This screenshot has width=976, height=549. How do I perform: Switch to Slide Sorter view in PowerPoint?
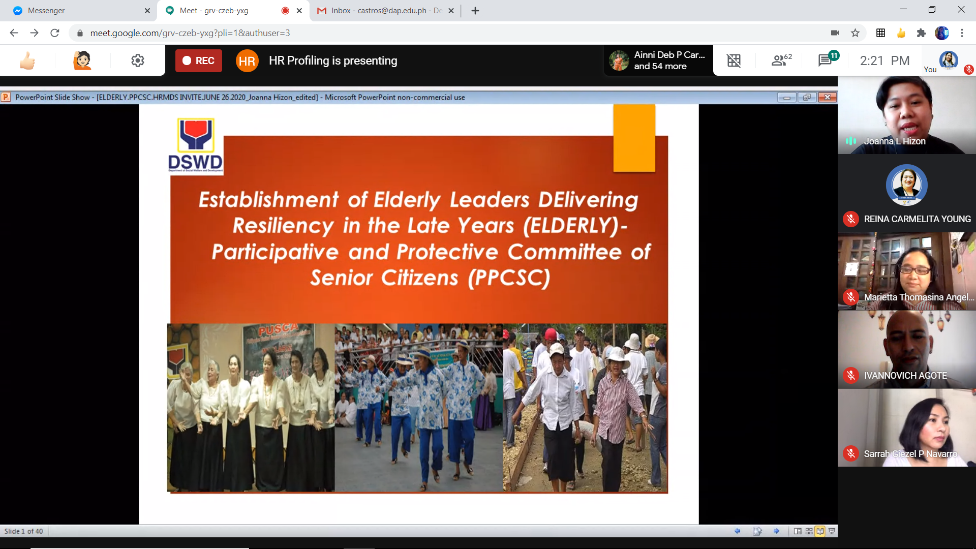tap(809, 531)
